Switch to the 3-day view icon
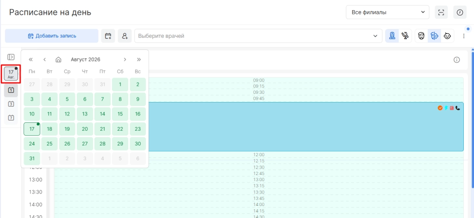Image resolution: width=474 pixels, height=218 pixels. 11,104
